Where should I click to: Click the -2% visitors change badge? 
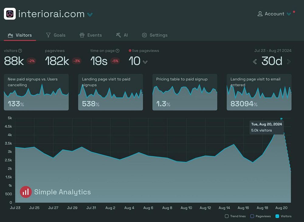(x=31, y=61)
